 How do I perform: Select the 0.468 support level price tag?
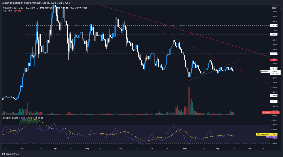tap(275, 95)
